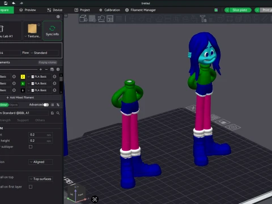
Task: Open the Calibration tab
Action: 109,10
